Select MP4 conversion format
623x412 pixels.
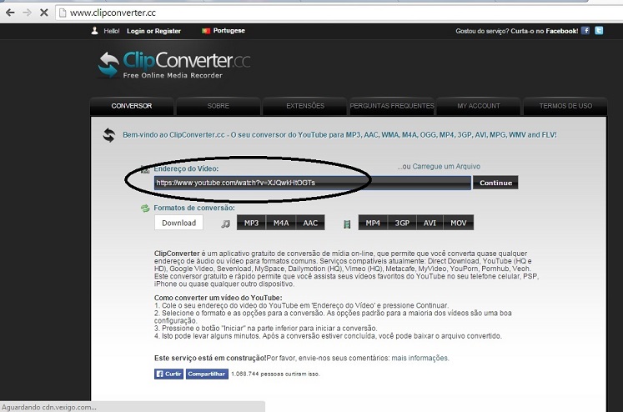373,223
